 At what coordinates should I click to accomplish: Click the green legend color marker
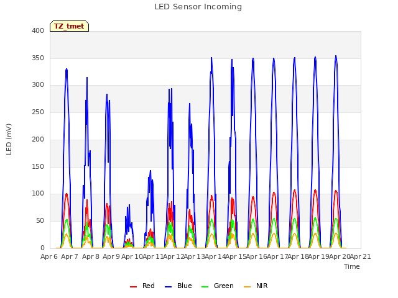(x=205, y=287)
